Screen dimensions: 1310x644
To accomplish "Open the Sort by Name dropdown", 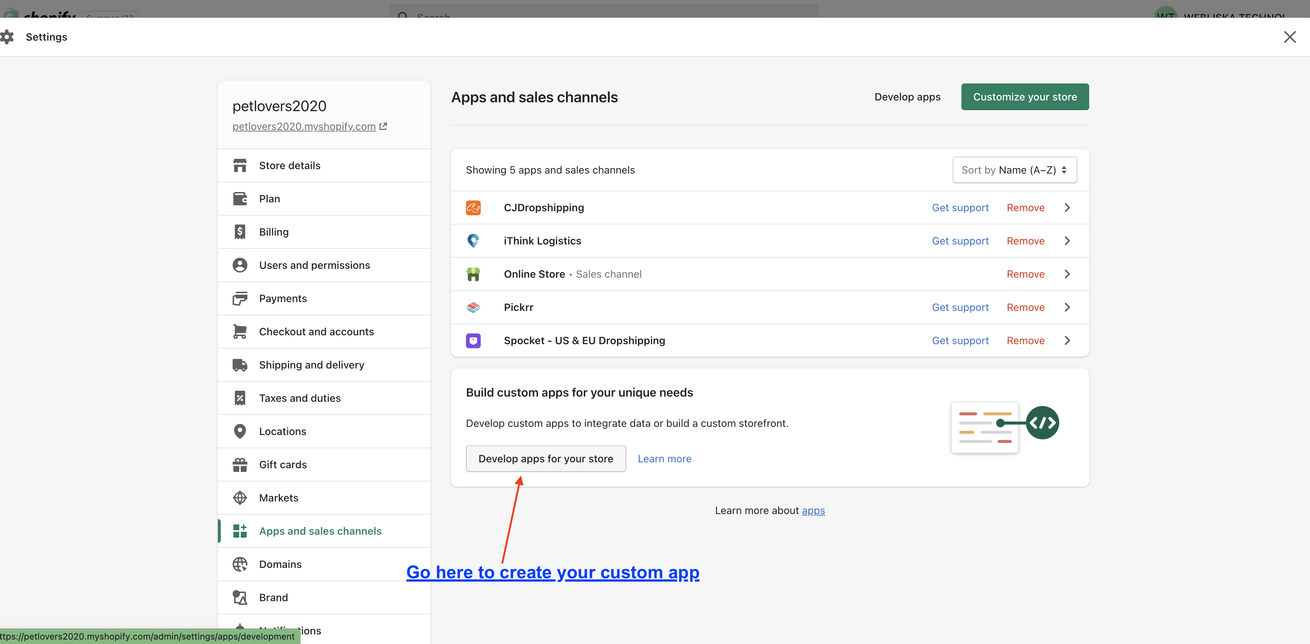I will (1014, 170).
